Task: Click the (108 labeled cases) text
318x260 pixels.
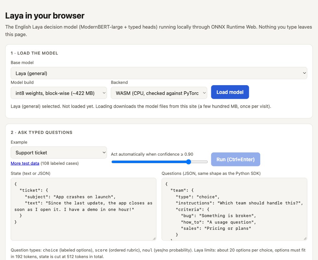Action: [x=60, y=163]
